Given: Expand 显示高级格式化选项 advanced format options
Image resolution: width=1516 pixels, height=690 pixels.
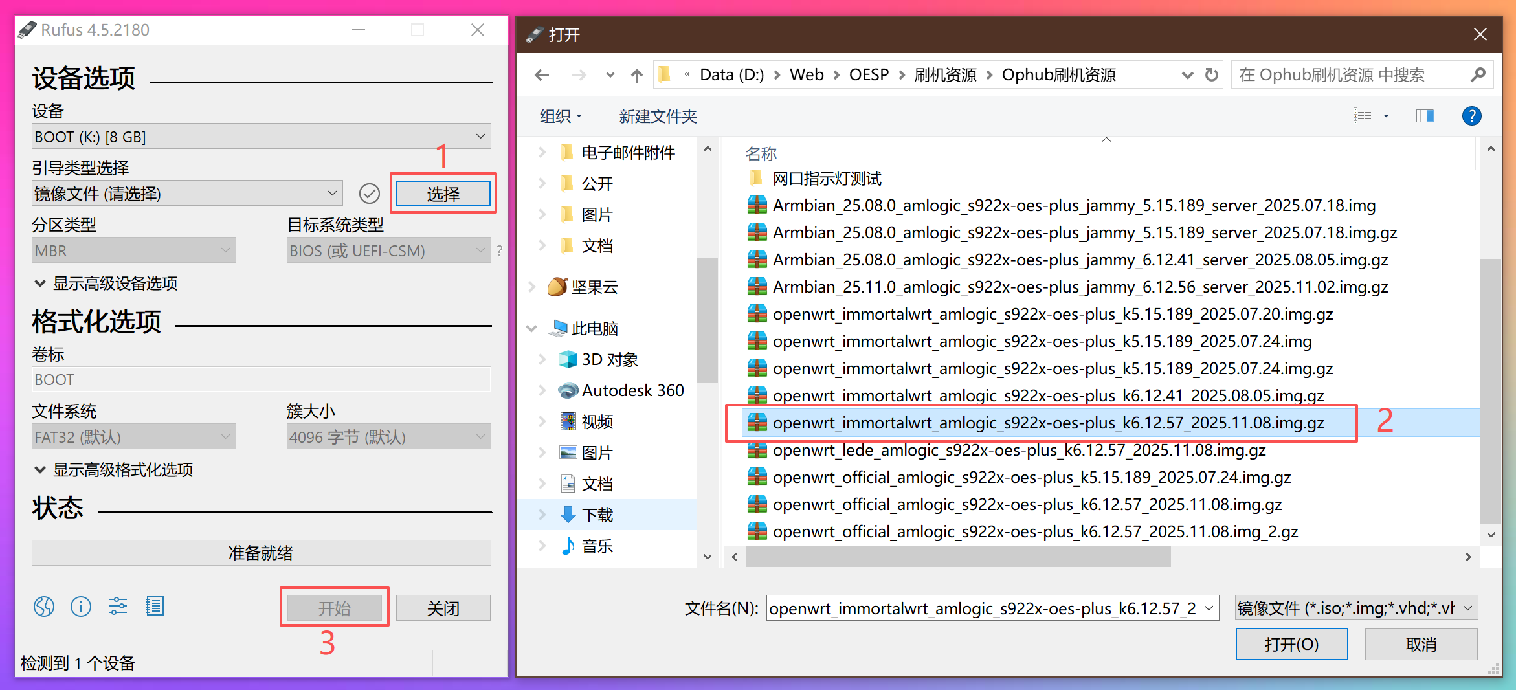Looking at the screenshot, I should [115, 470].
